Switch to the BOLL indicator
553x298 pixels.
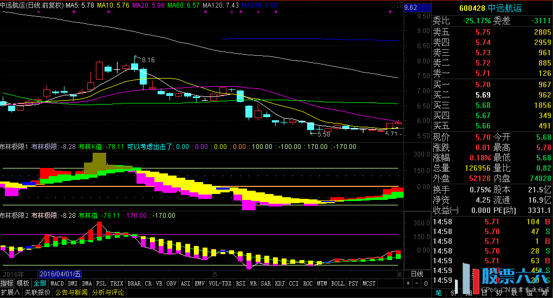point(337,283)
